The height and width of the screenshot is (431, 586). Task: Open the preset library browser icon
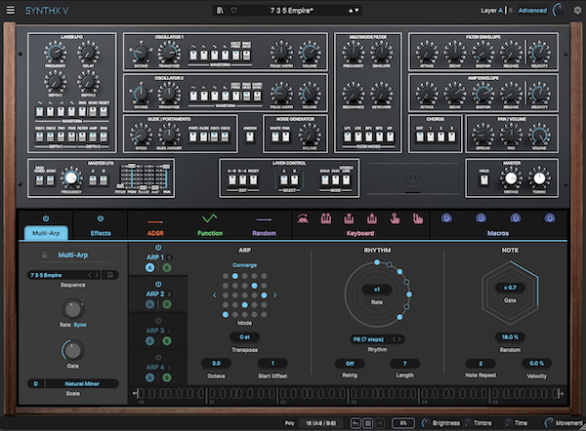point(220,11)
